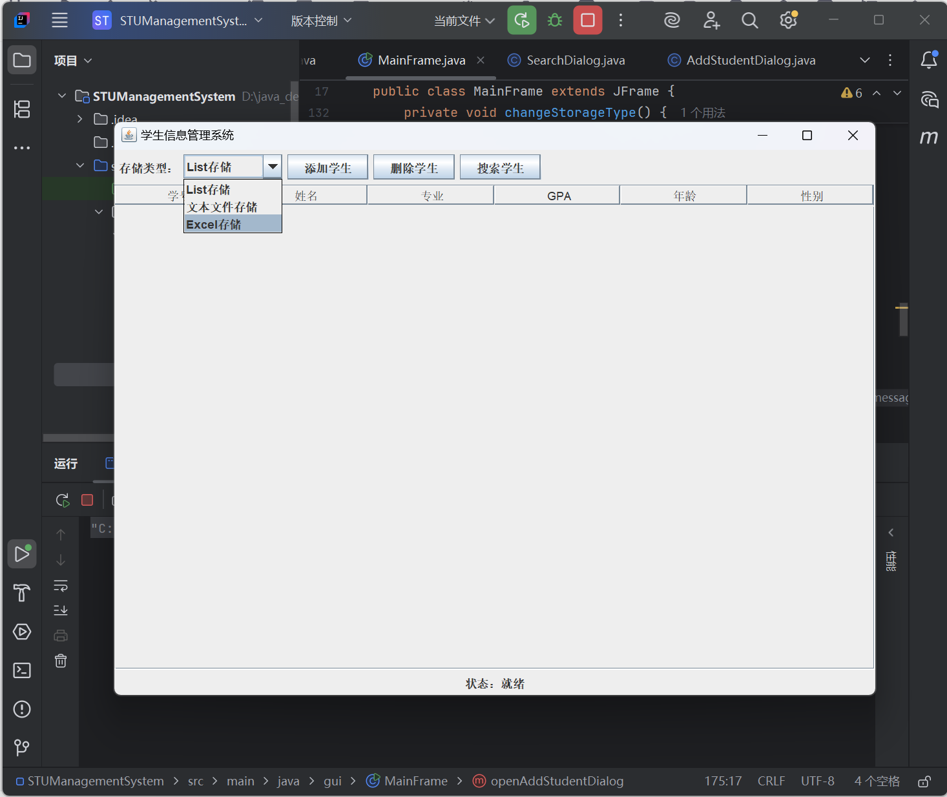The image size is (947, 797).
Task: Click scroll to end in the Run console
Action: click(x=61, y=610)
